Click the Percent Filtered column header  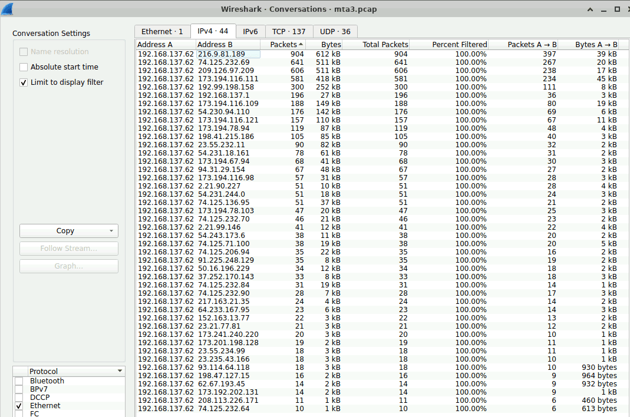coord(459,44)
